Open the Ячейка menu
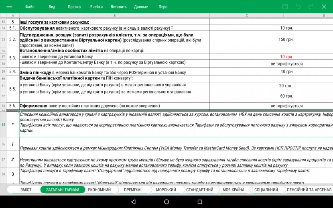Viewport: 333px width, 208px height. point(96,7)
